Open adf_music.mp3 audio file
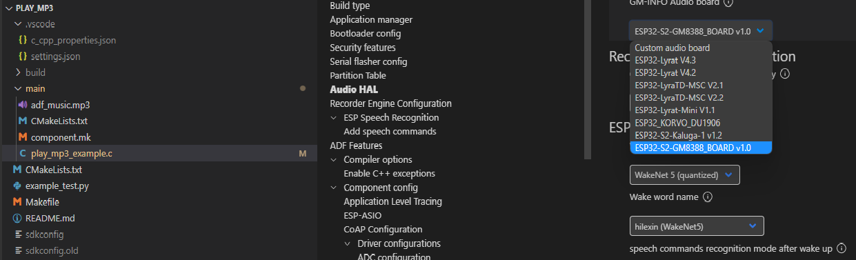Viewport: 856px width, 260px height. 60,106
